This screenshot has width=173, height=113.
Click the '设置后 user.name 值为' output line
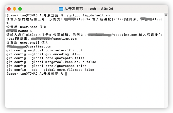click(x=26, y=27)
